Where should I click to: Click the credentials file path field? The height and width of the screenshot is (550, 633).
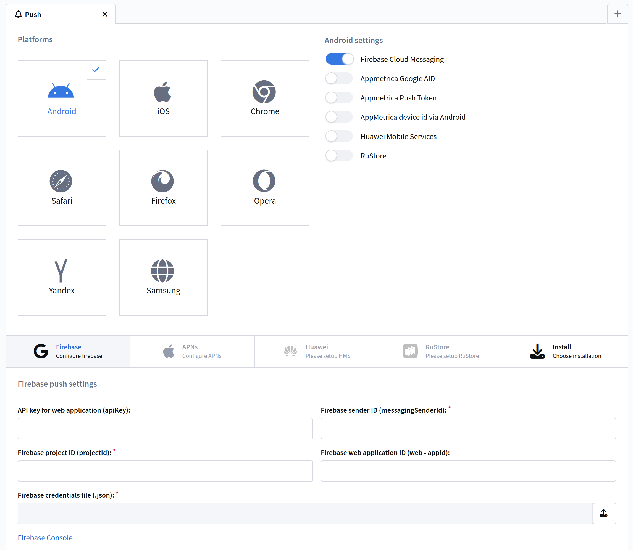(305, 514)
